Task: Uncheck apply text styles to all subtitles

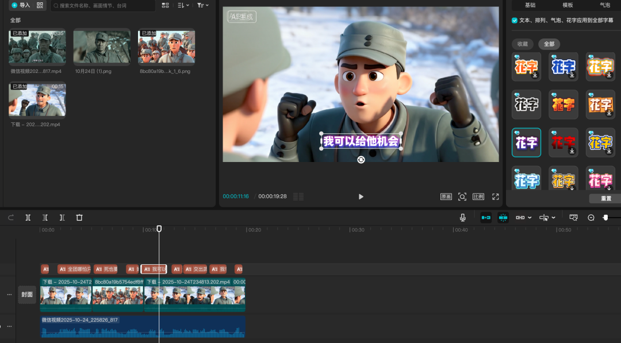Action: [x=515, y=20]
